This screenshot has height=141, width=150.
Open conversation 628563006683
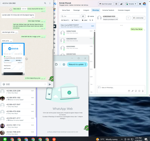(76, 48)
